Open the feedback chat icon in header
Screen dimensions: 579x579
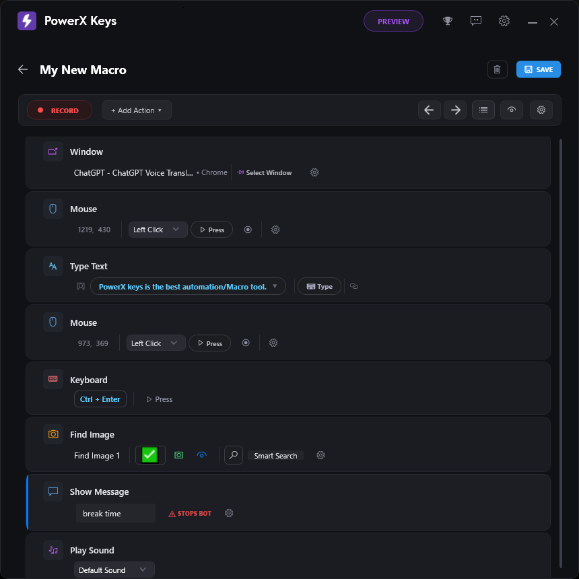coord(475,21)
